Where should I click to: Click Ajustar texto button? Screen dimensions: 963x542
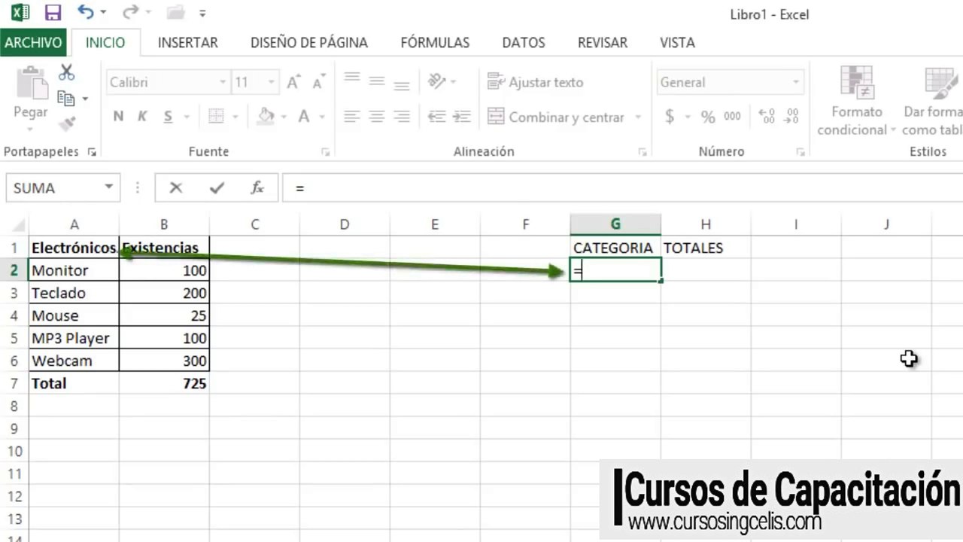tap(536, 82)
